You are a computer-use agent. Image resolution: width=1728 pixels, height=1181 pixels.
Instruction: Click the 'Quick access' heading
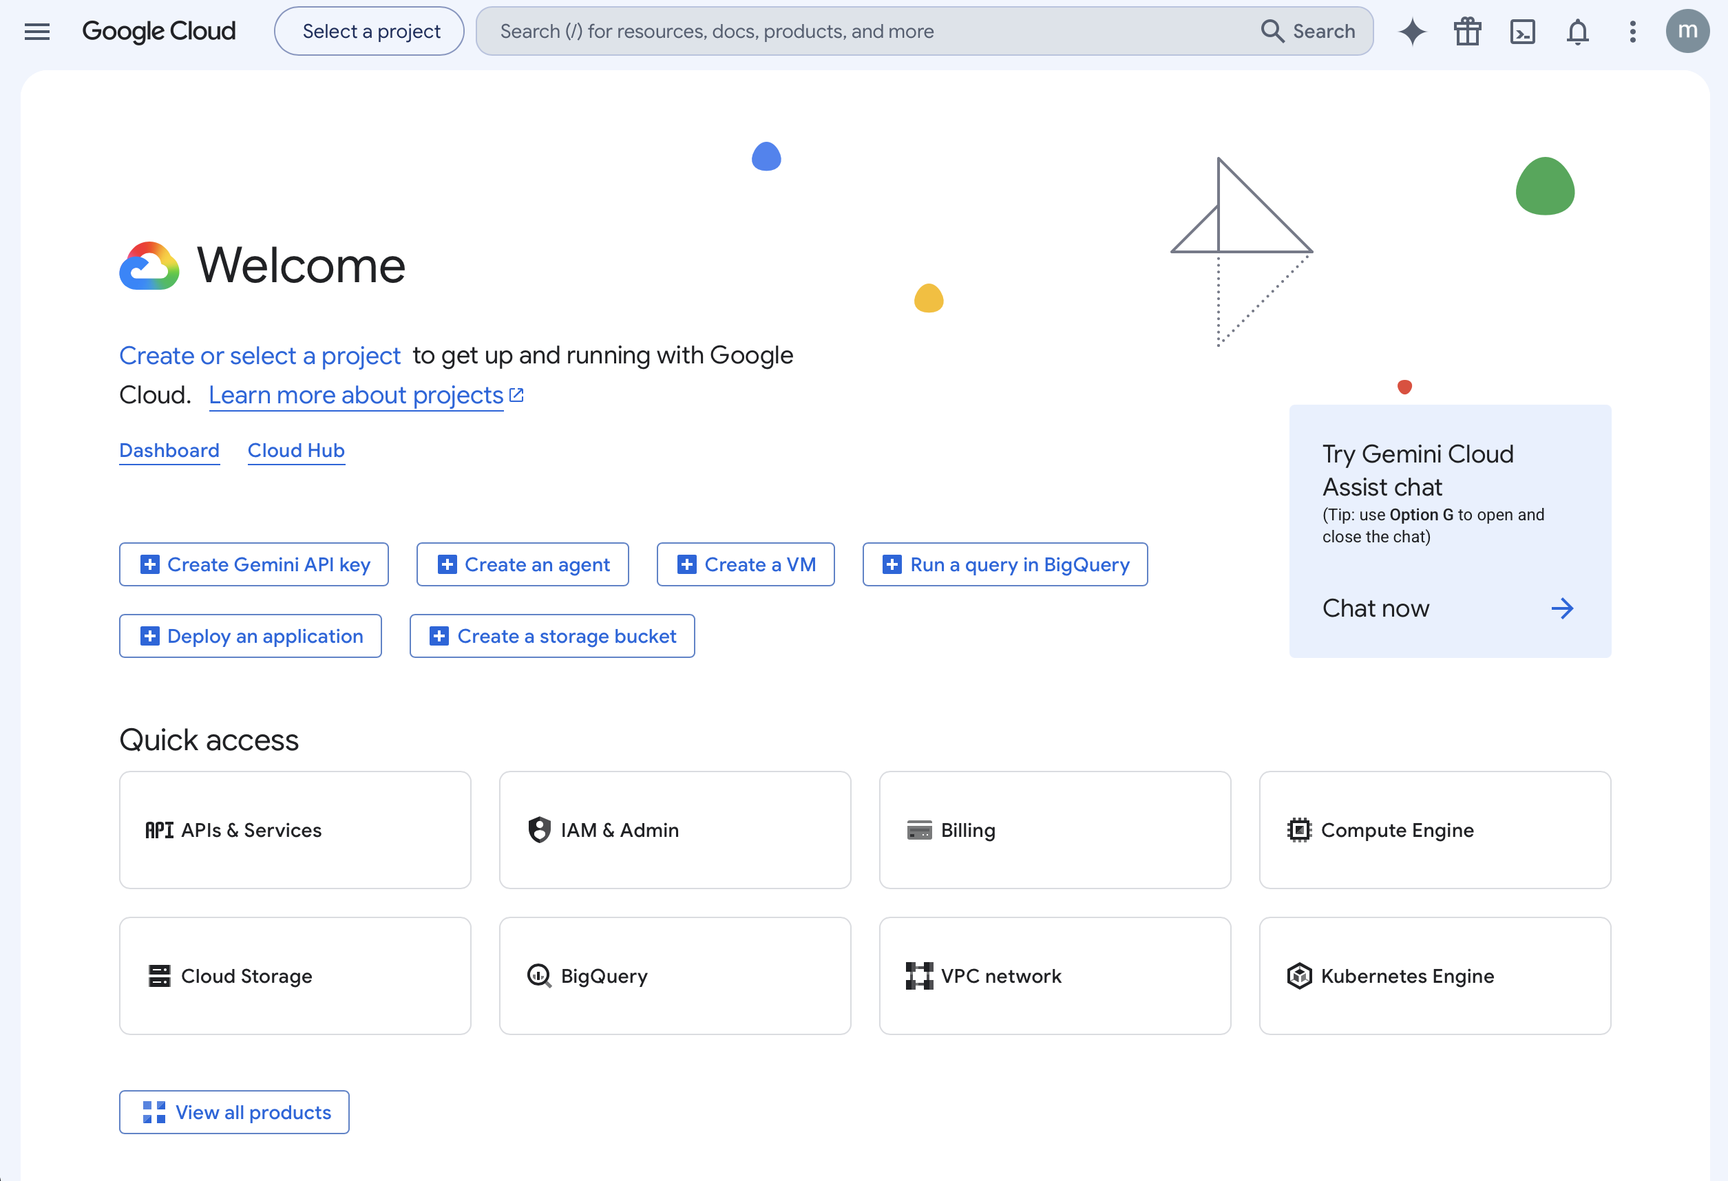click(x=209, y=741)
